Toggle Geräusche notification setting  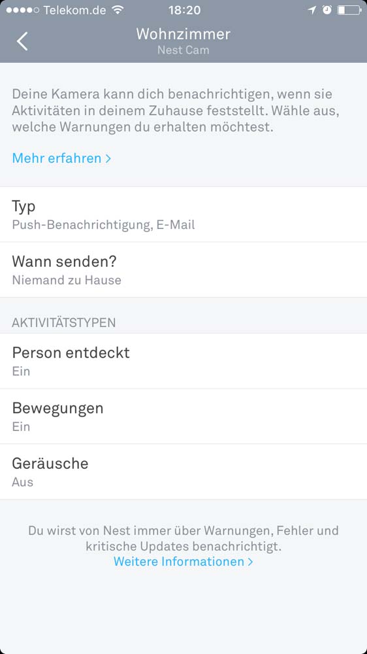[183, 472]
